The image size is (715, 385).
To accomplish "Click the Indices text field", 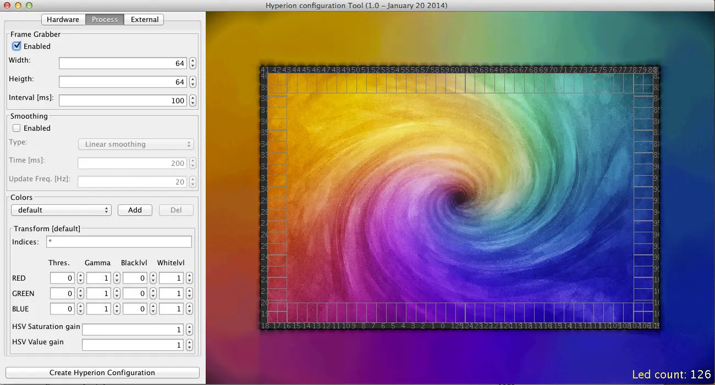I will [119, 242].
